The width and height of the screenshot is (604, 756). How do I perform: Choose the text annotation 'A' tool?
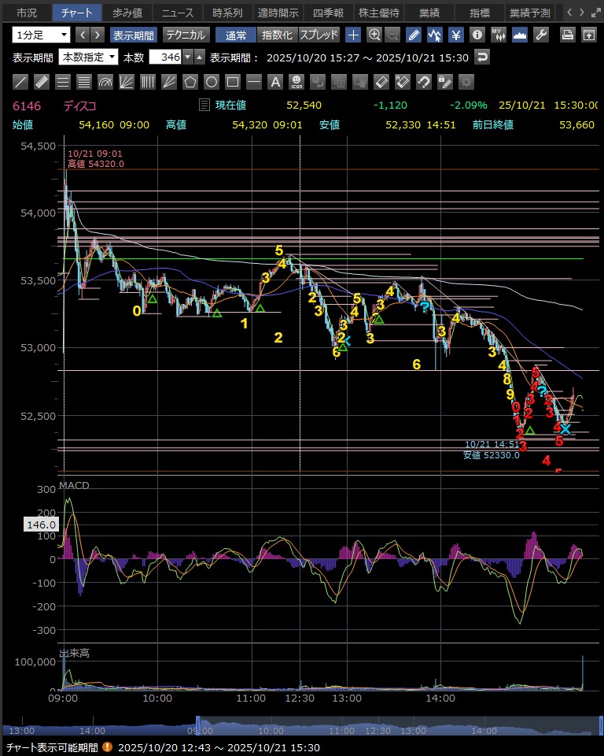pos(274,81)
